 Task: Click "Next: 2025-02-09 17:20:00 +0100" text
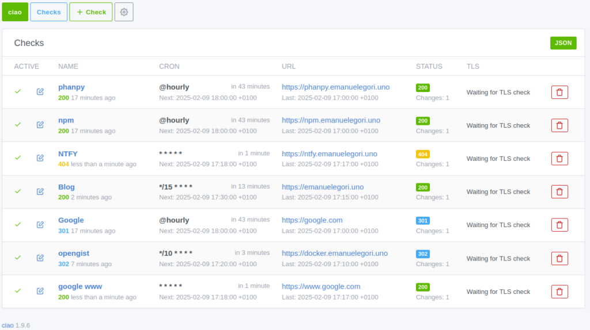[207, 264]
